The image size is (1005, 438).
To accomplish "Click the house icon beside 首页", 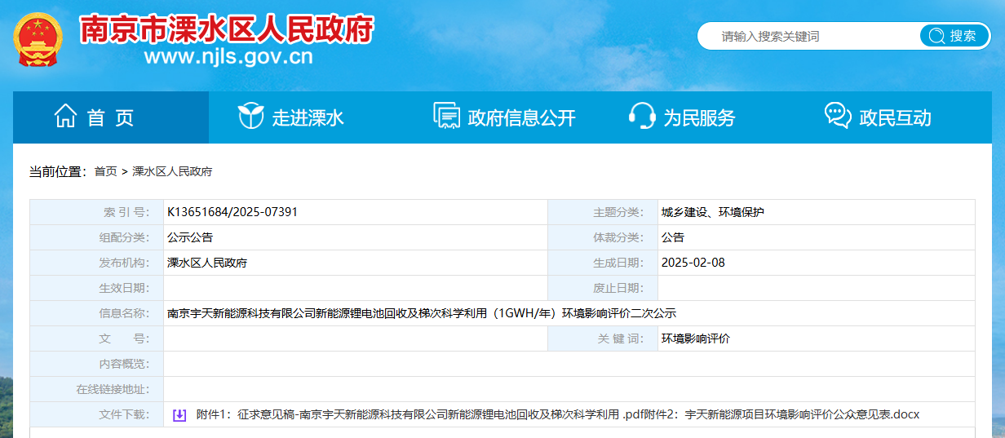I will click(65, 117).
